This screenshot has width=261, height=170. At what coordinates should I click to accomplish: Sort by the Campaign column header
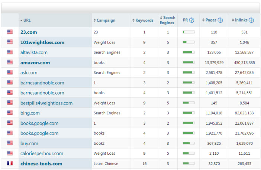106,20
